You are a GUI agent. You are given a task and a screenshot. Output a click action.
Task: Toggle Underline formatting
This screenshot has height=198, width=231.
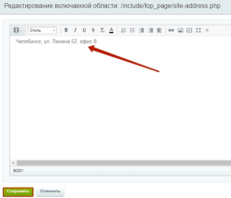pos(84,30)
